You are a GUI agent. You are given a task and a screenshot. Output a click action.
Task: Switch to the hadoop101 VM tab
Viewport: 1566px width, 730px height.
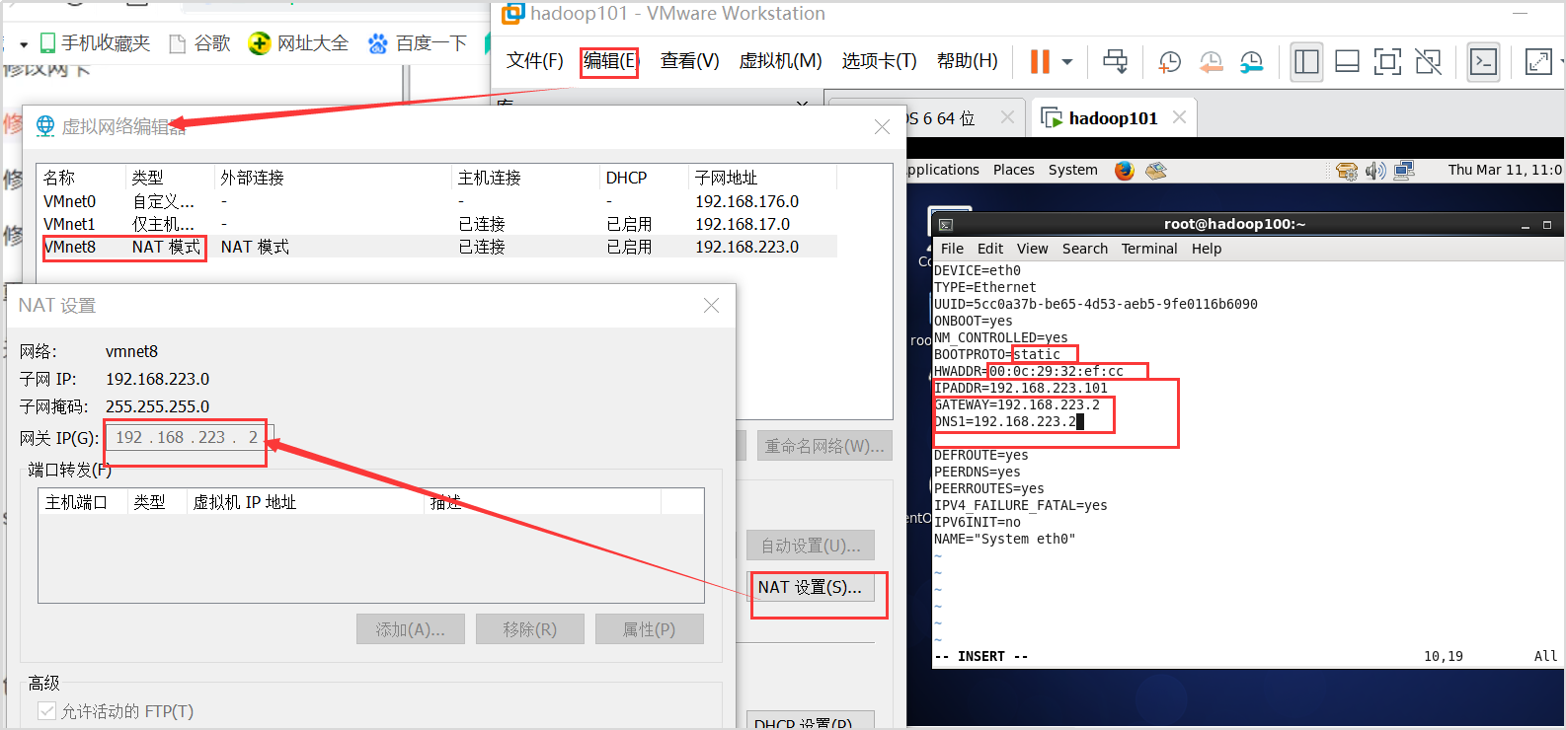(1113, 118)
